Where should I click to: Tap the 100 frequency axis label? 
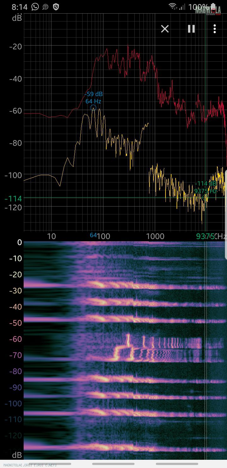point(103,236)
